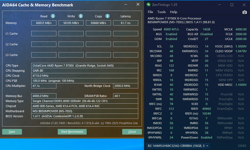Click the AMD Ryzen 7 9700X processor title

(x=174, y=18)
